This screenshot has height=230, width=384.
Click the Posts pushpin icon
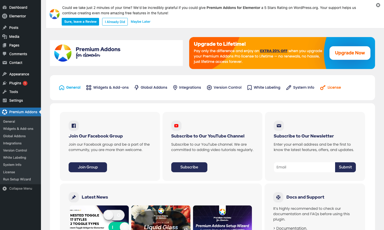5,28
